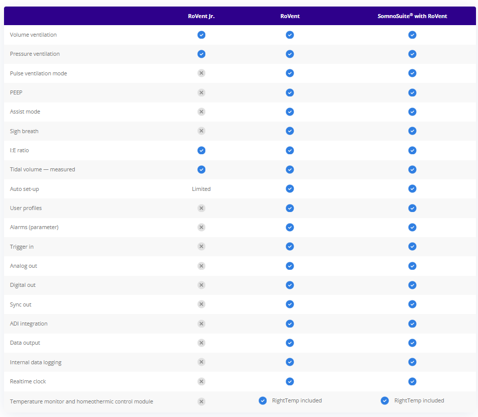Click Alarms (parameter) checkmark under RoVent
The width and height of the screenshot is (478, 417).
click(x=290, y=227)
